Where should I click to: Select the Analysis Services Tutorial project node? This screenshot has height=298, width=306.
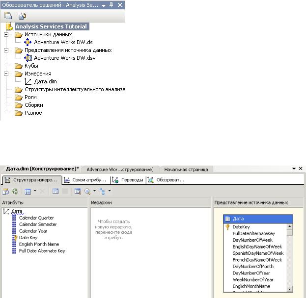52,26
